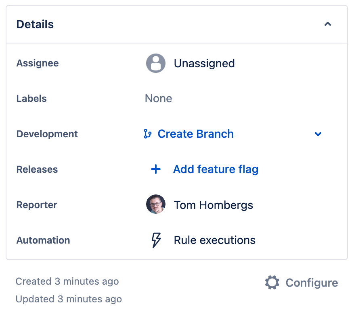
Task: Click the Updated 3 minutes ago timestamp
Action: pos(69,299)
